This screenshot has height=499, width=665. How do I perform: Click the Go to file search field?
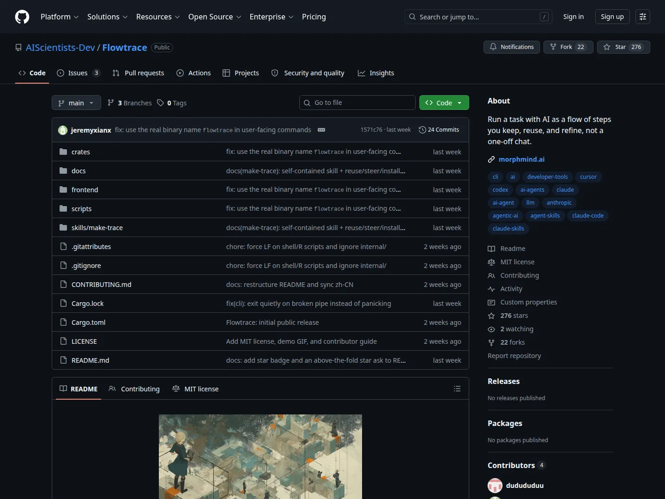(357, 103)
